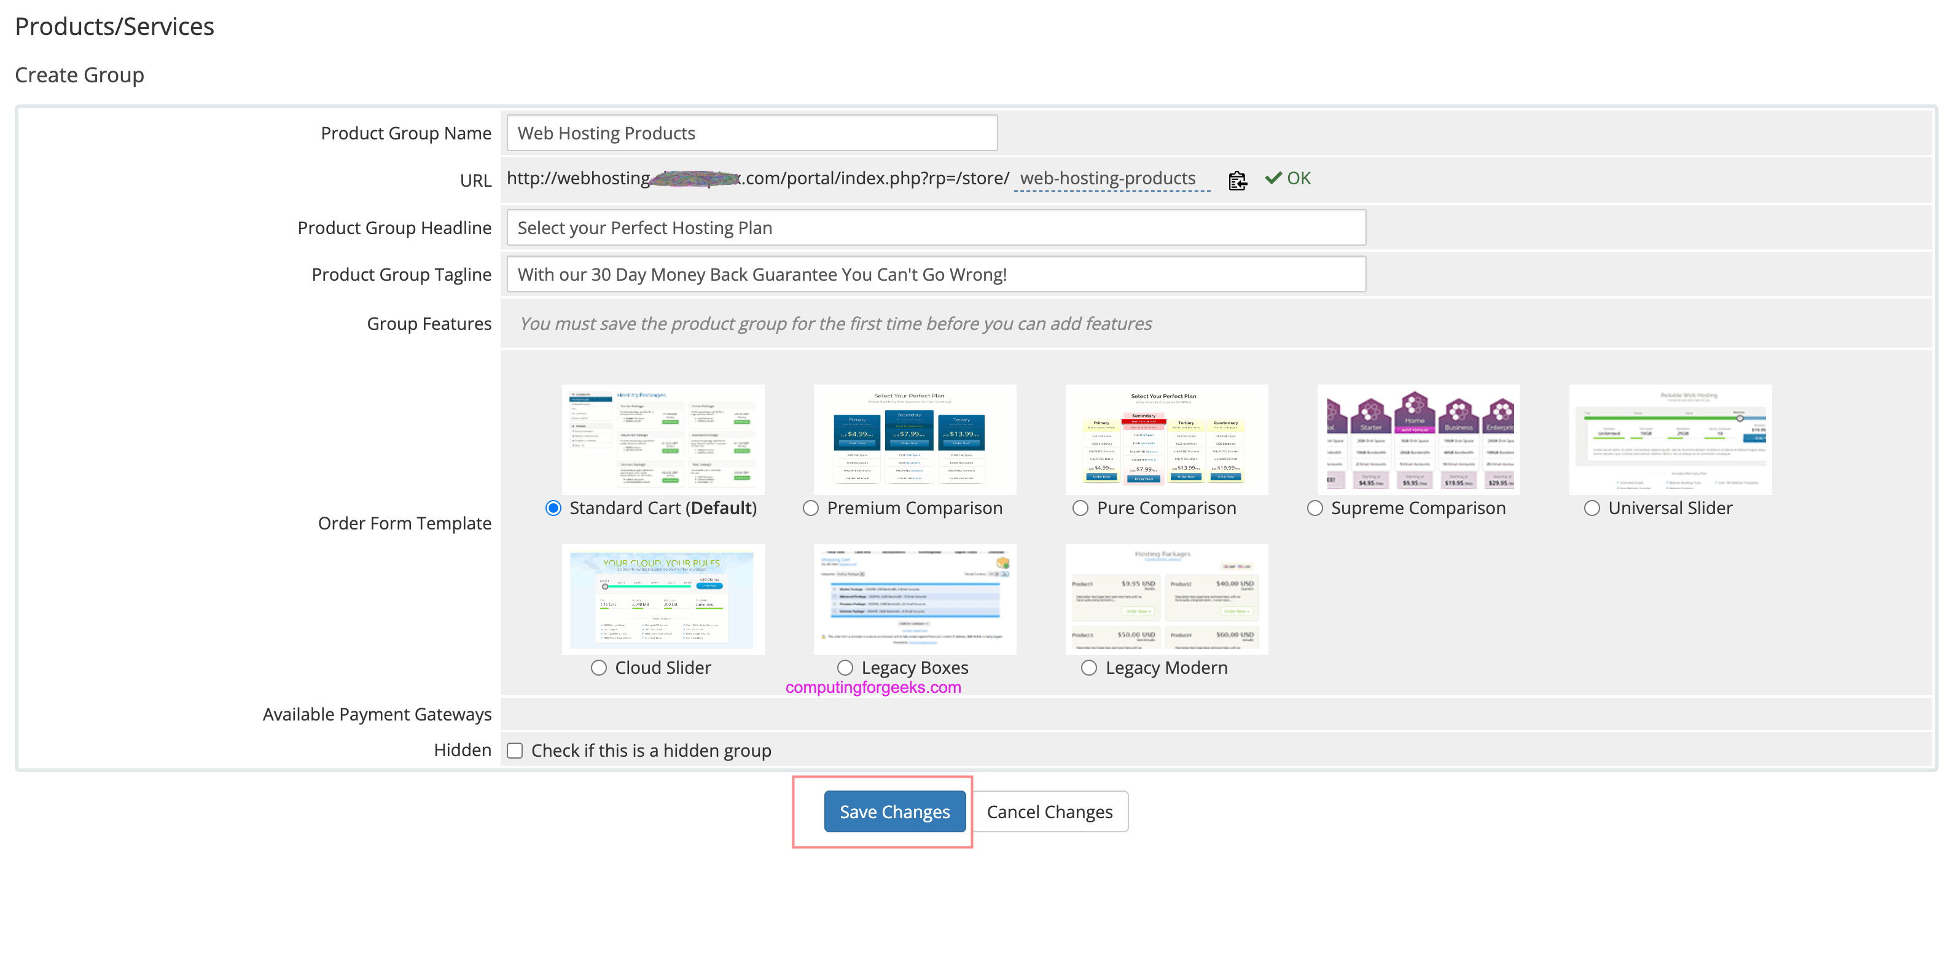Click the Order Form Template label
Image resolution: width=1957 pixels, height=957 pixels.
coord(404,523)
